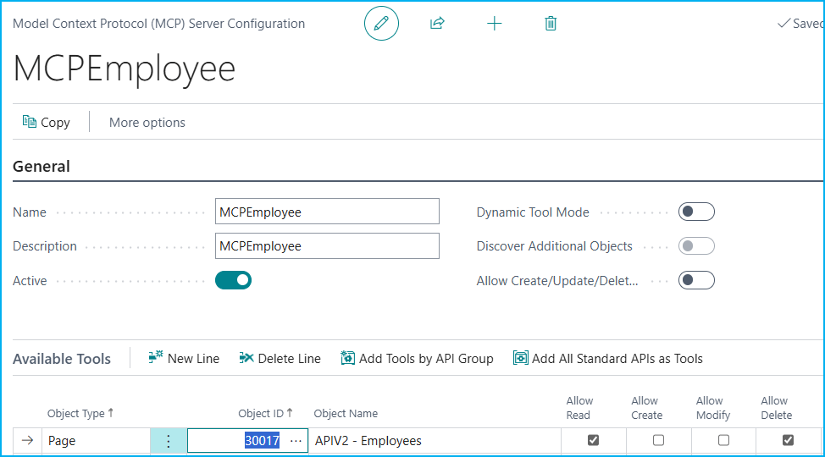This screenshot has width=825, height=457.
Task: Enable Dynamic Tool Mode switch
Action: (696, 212)
